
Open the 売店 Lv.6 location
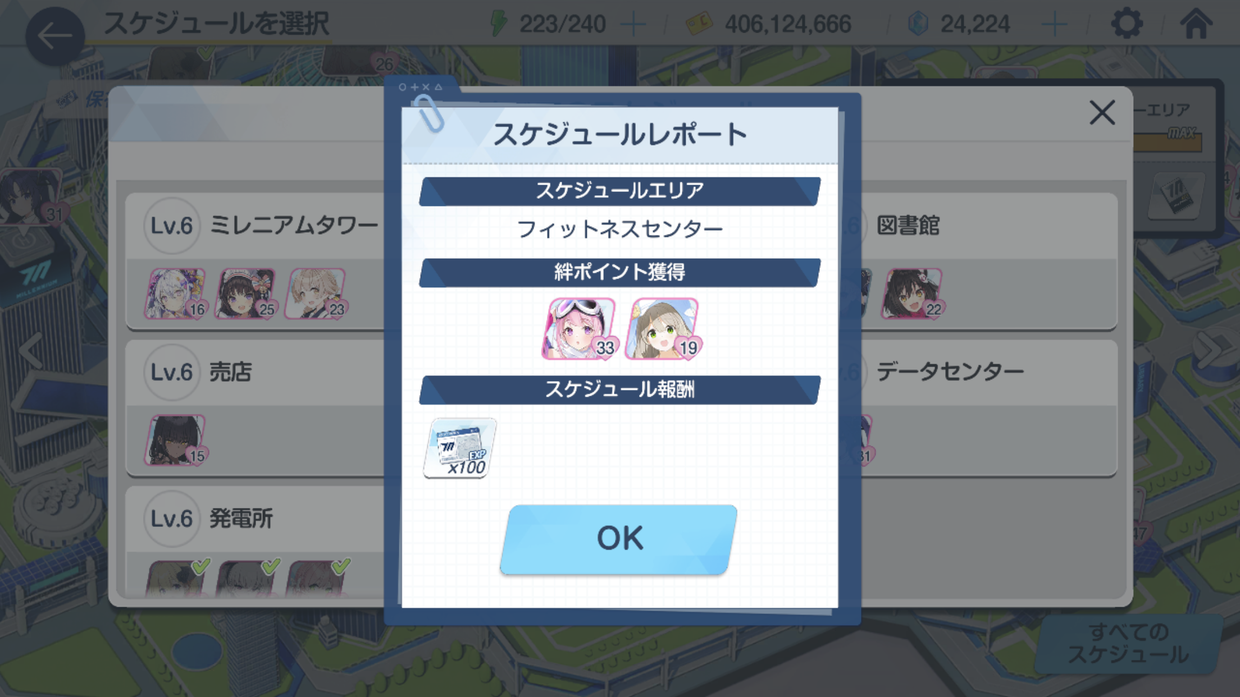(256, 408)
